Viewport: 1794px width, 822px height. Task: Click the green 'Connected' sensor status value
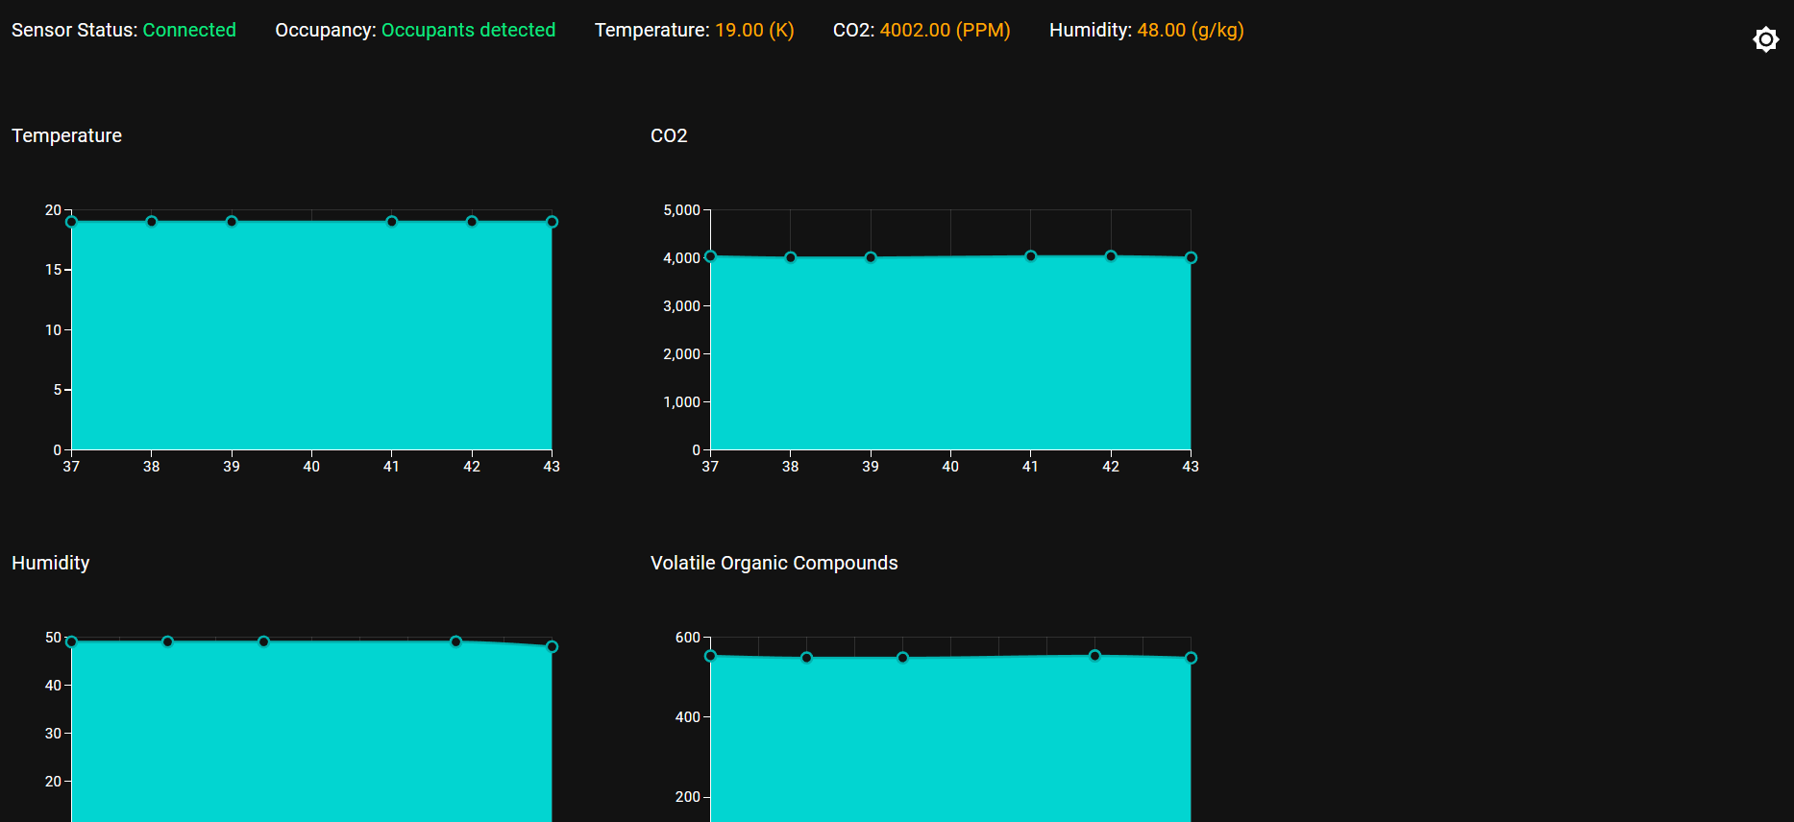189,30
